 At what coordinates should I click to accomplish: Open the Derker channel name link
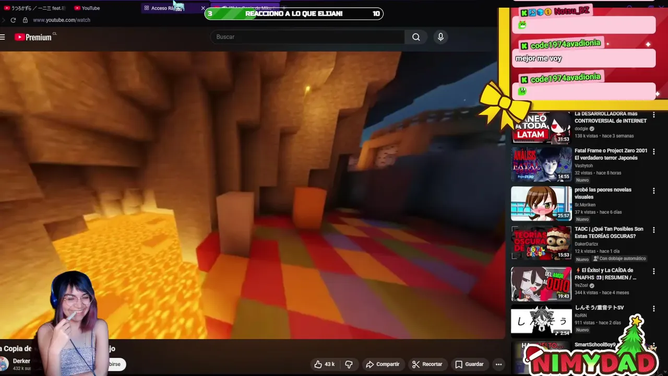pos(21,361)
